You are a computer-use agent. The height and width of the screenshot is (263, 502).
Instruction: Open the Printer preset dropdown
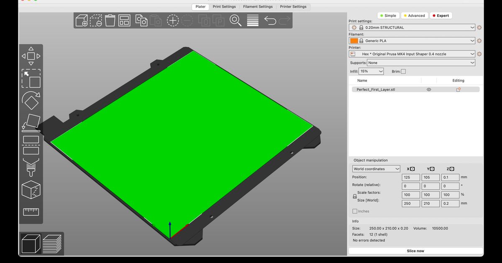point(412,54)
